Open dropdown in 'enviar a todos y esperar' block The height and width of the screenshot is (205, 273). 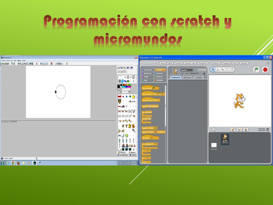point(155,132)
